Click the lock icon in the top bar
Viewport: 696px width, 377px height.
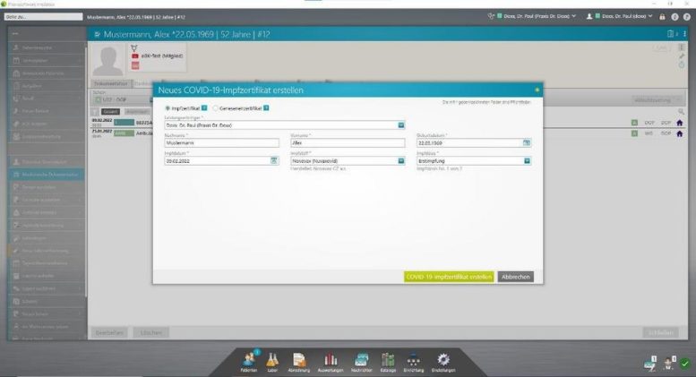point(662,16)
